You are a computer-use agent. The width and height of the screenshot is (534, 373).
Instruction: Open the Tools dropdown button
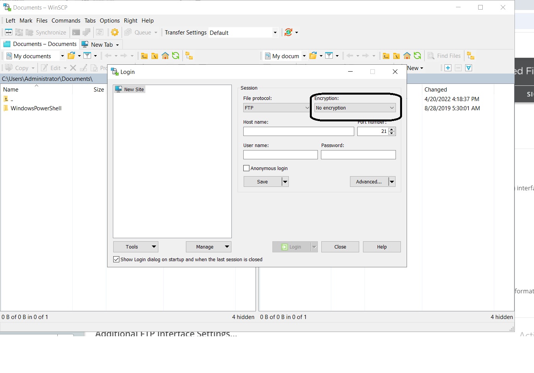[x=136, y=247]
